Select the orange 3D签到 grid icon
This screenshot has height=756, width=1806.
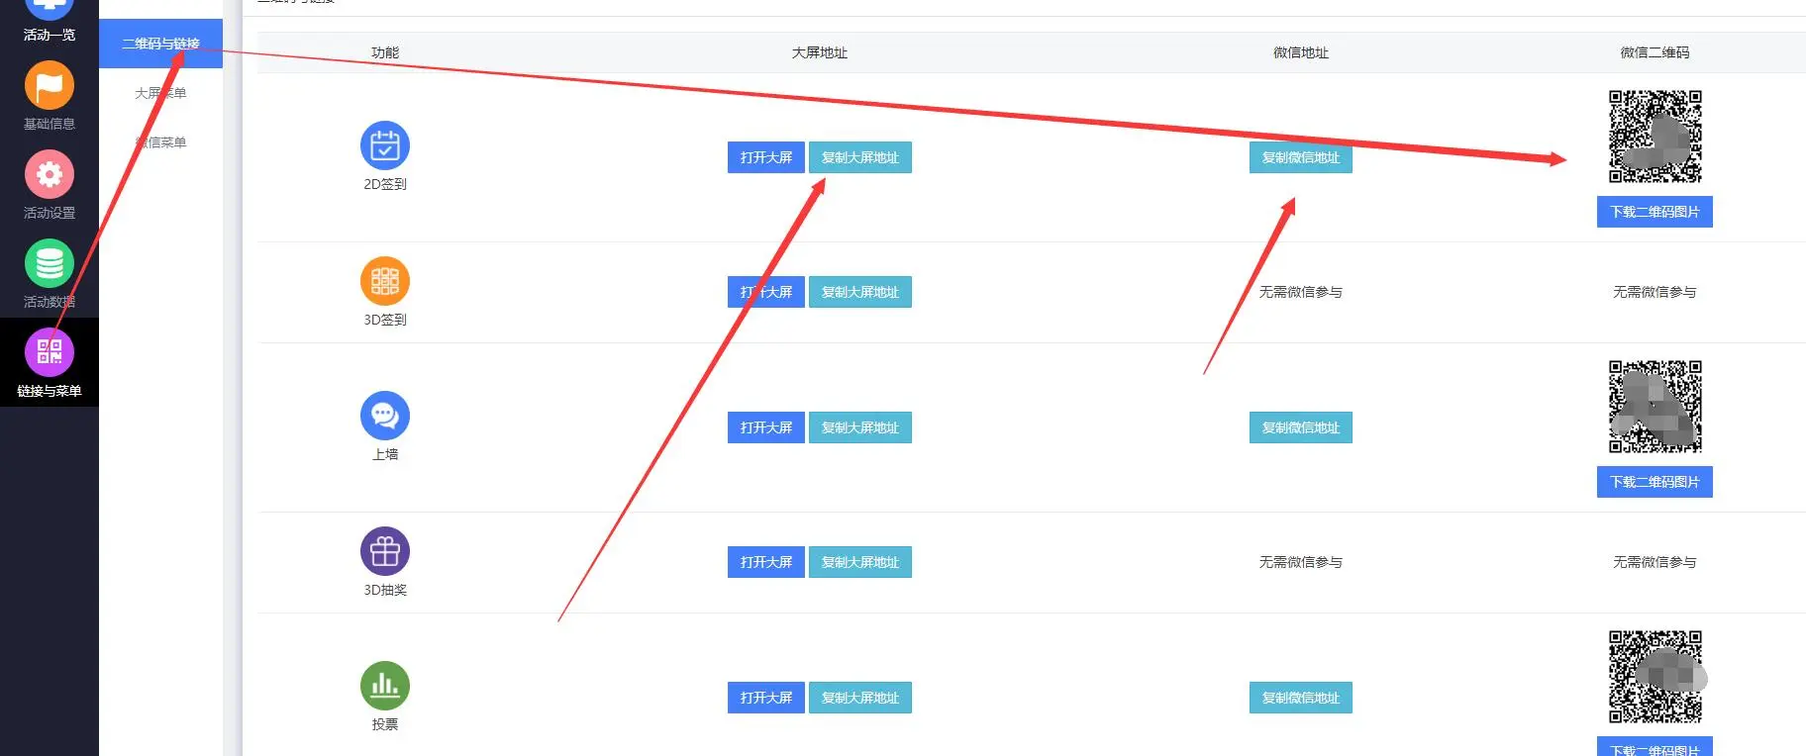385,281
